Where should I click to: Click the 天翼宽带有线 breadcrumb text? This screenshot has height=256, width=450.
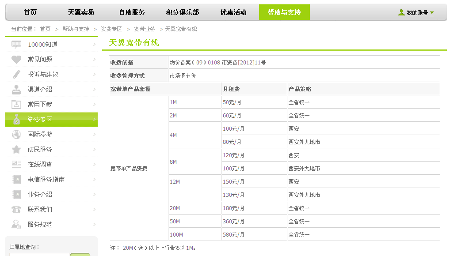pyautogui.click(x=181, y=29)
